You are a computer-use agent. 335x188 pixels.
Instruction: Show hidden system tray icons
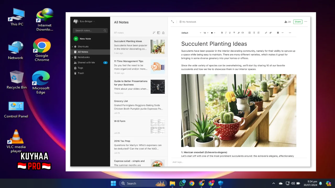[274, 183]
